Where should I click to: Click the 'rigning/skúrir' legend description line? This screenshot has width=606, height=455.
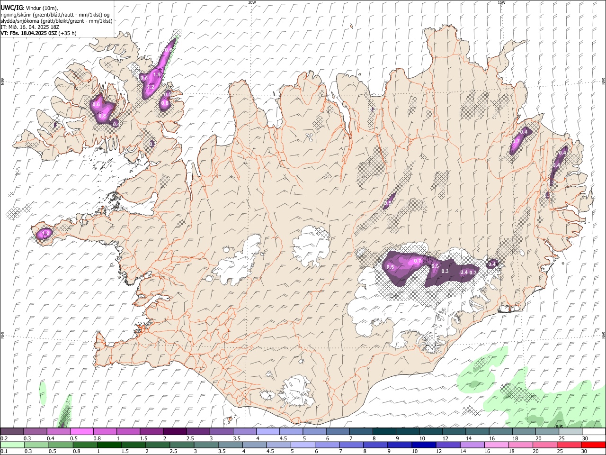tap(55, 14)
